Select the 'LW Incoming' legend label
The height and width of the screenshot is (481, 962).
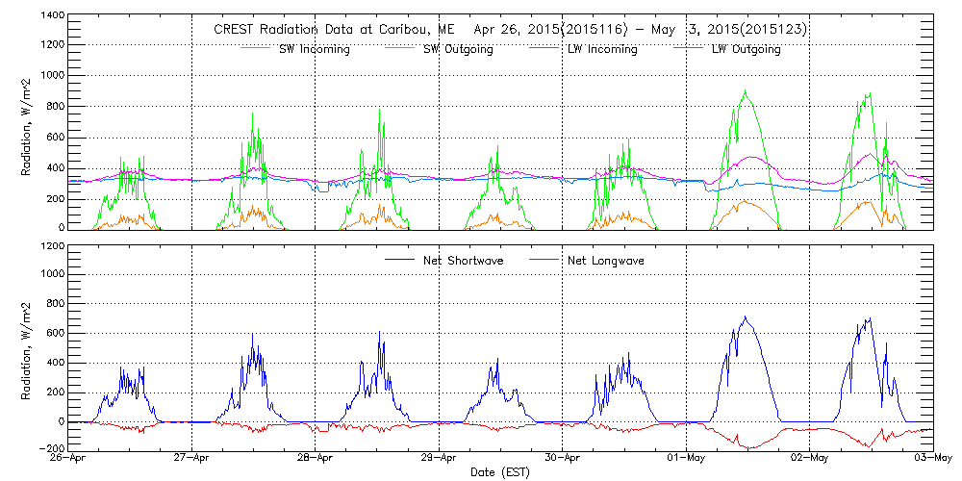(603, 50)
